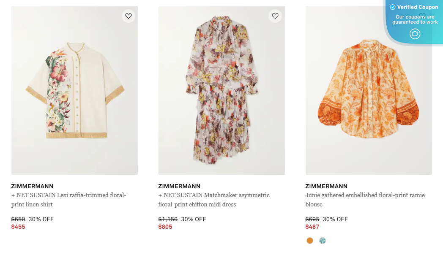Image resolution: width=443 pixels, height=260 pixels.
Task: Select the orange color swatch
Action: pyautogui.click(x=310, y=240)
